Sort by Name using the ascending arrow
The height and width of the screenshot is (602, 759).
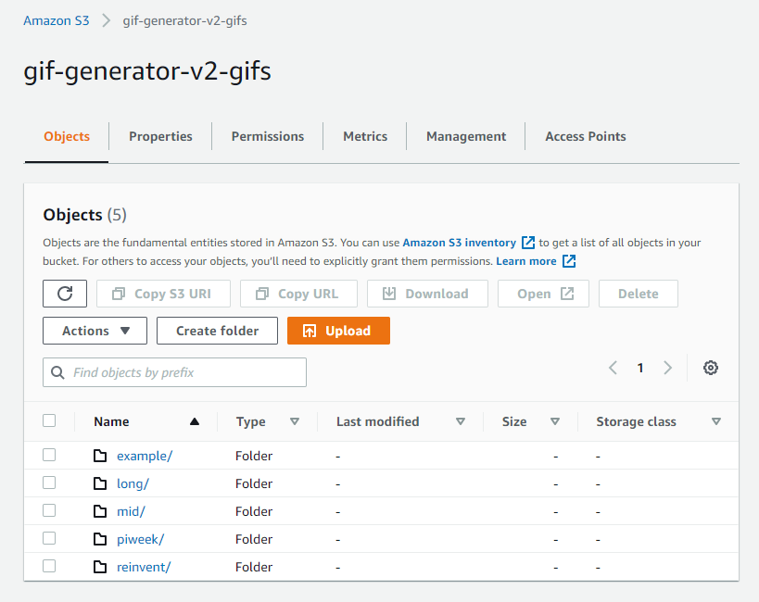click(195, 421)
